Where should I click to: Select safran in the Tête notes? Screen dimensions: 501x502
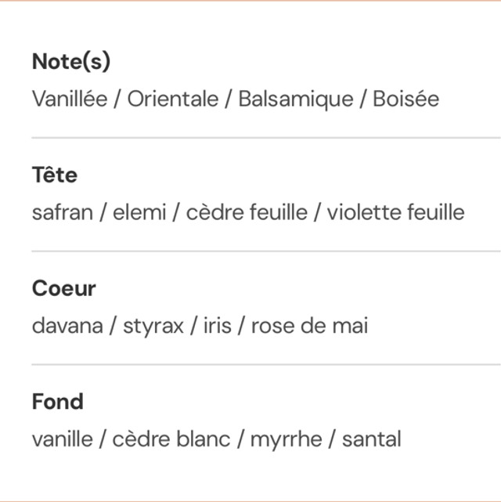coord(62,212)
